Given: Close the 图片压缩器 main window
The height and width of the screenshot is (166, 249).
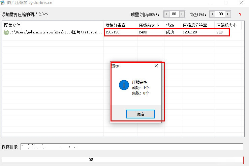Looking at the screenshot, I should [x=241, y=3].
